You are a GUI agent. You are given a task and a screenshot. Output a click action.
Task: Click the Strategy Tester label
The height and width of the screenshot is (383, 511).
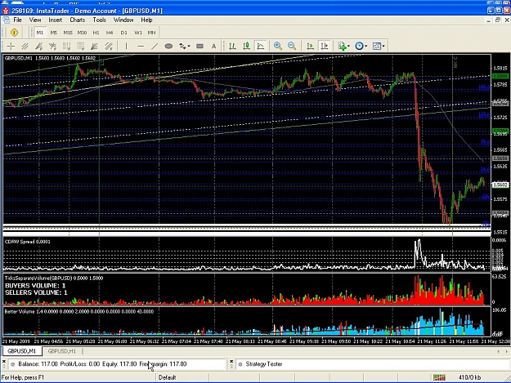click(x=263, y=363)
